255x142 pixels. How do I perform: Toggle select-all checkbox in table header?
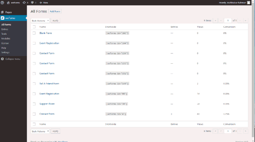click(x=34, y=27)
